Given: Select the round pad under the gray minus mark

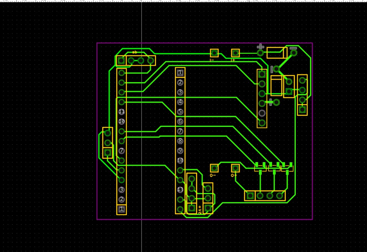Looking at the screenshot, I should (294, 53).
